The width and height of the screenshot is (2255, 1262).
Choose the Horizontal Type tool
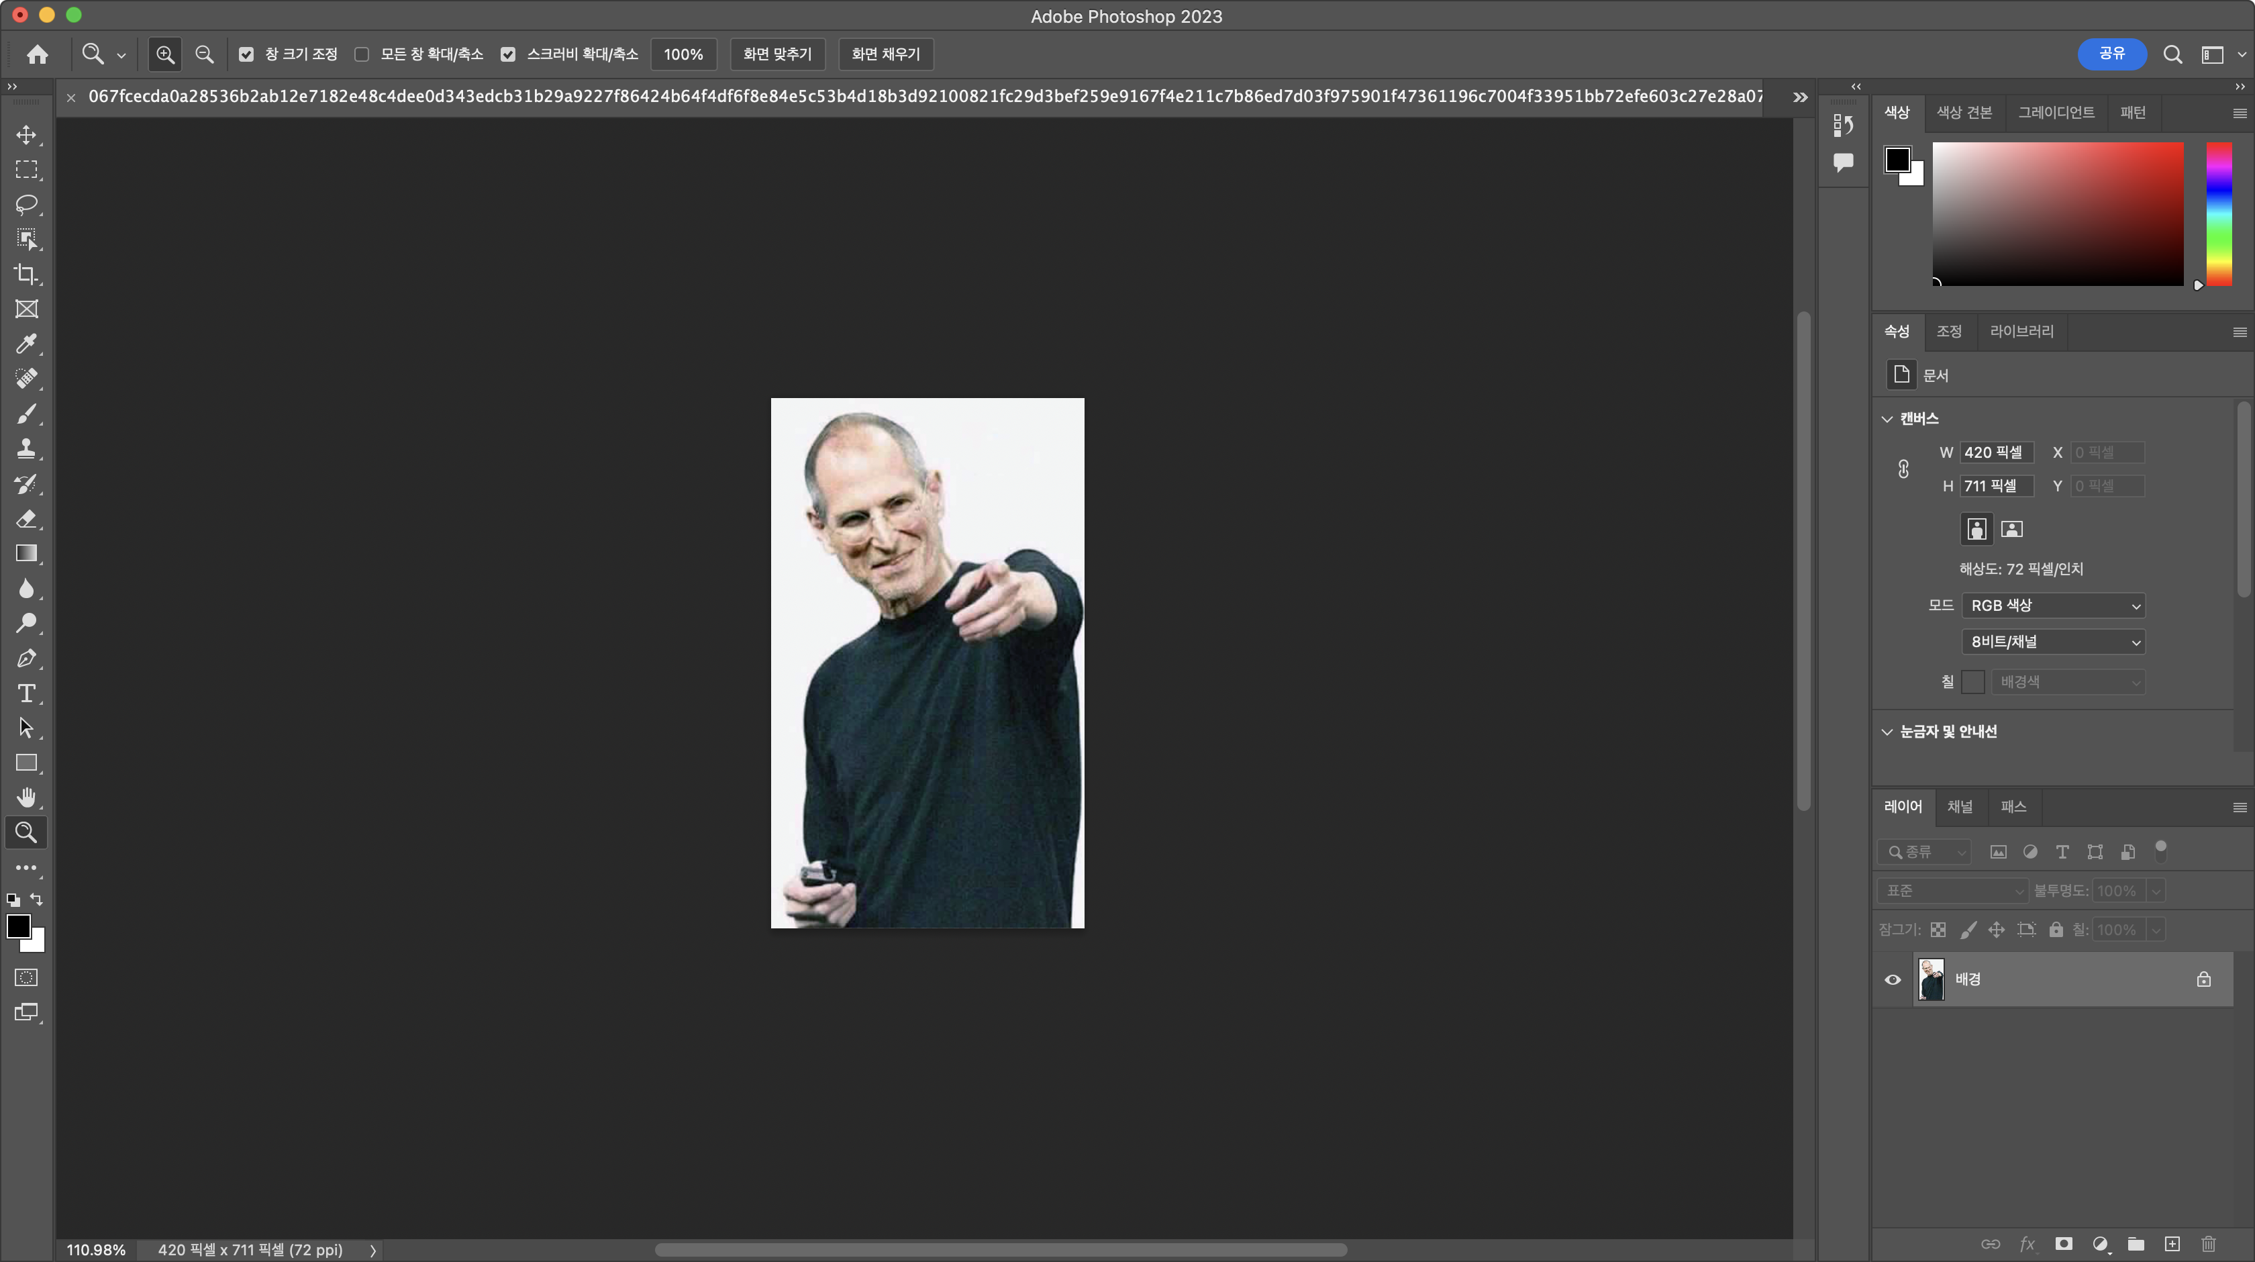(26, 693)
